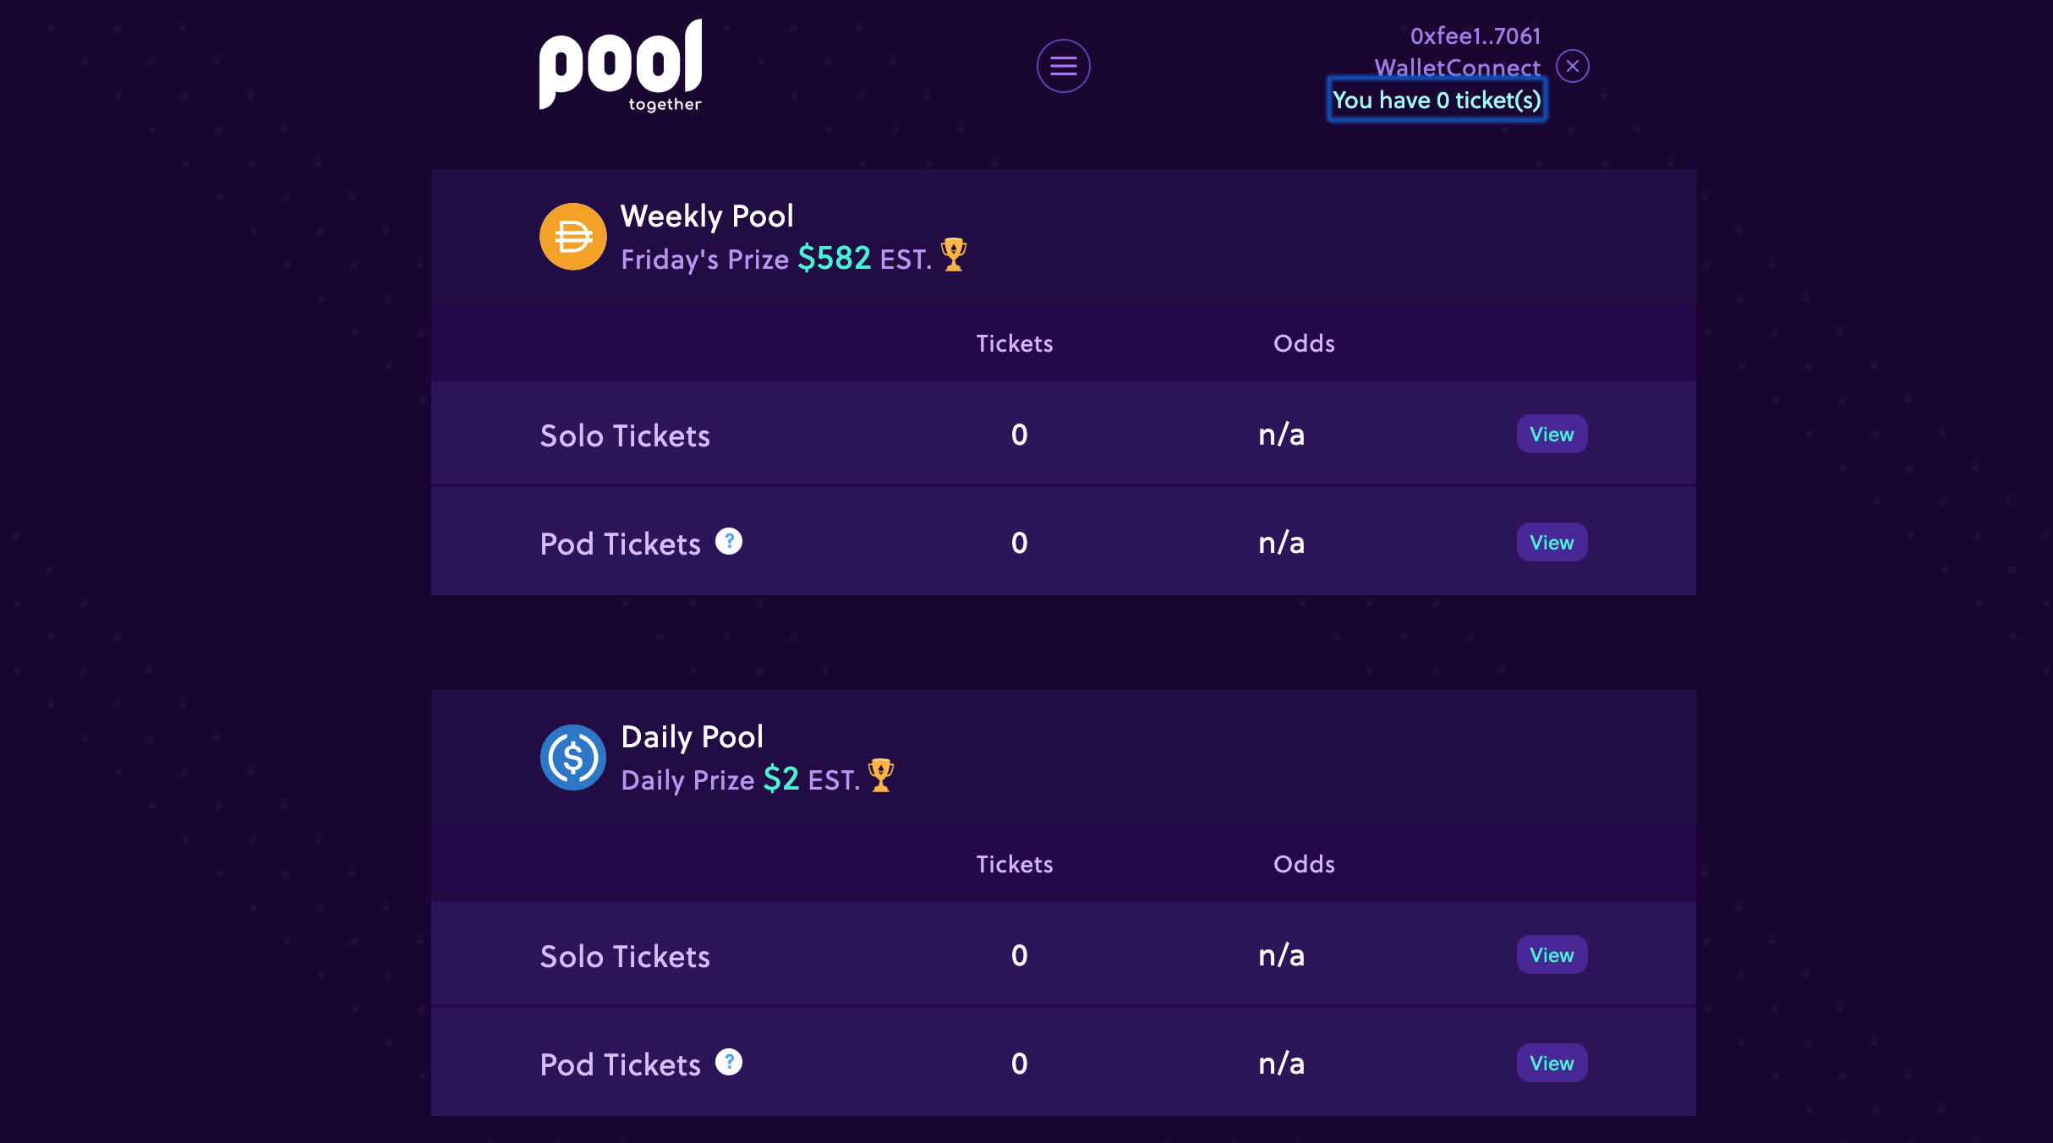Click the WalletConnect label
Screen dimensions: 2053x1143
[1458, 68]
